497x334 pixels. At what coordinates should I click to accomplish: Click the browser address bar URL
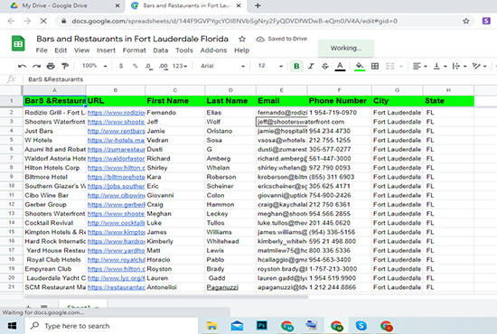(235, 21)
